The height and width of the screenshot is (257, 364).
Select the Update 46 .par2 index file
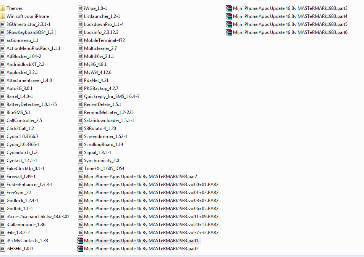click(141, 177)
